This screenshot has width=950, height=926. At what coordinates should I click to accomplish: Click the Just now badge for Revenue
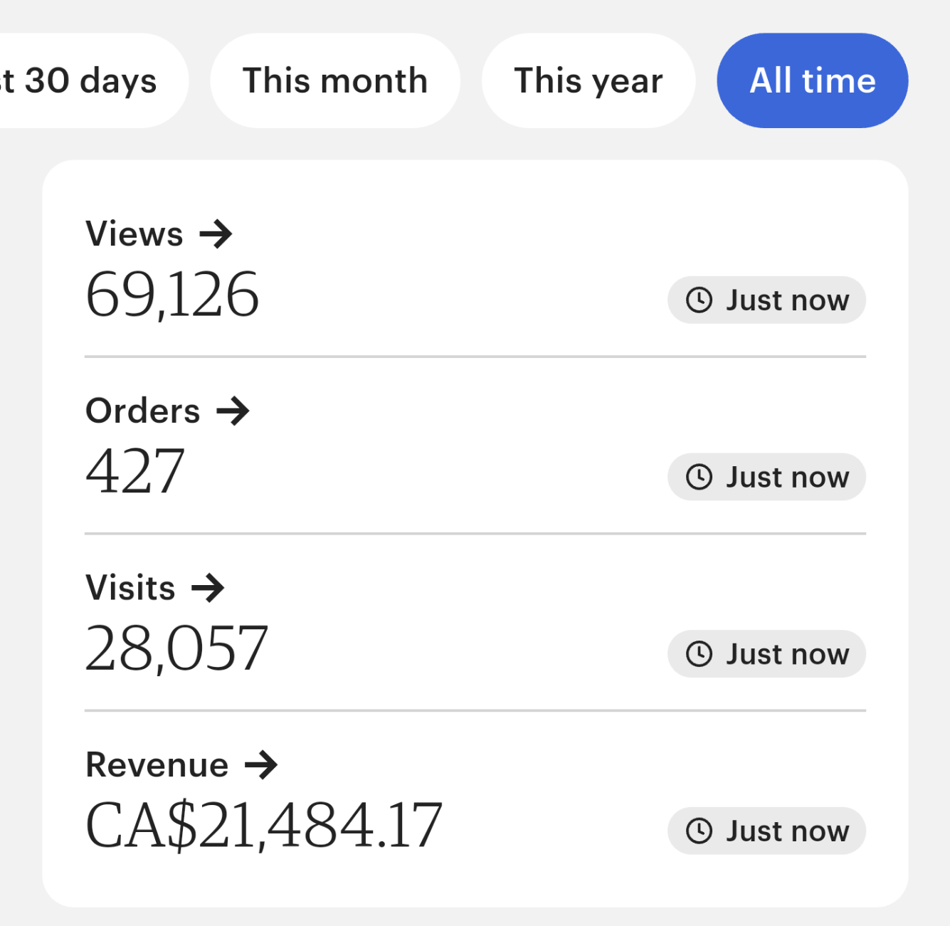[x=766, y=831]
